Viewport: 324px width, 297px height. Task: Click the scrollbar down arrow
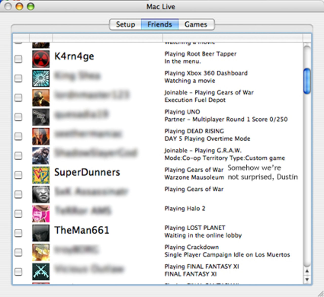pyautogui.click(x=307, y=279)
